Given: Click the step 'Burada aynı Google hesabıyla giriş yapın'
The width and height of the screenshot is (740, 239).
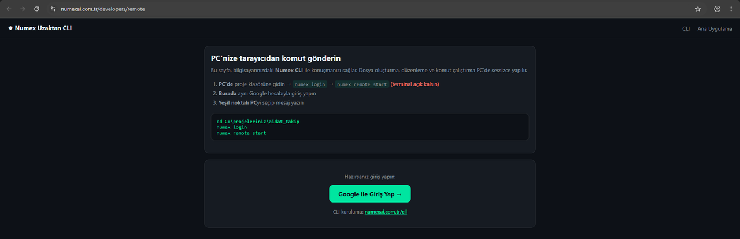Looking at the screenshot, I should pyautogui.click(x=267, y=93).
